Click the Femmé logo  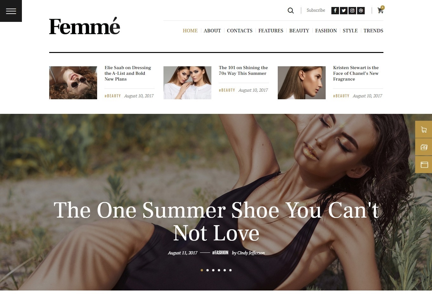click(x=84, y=26)
